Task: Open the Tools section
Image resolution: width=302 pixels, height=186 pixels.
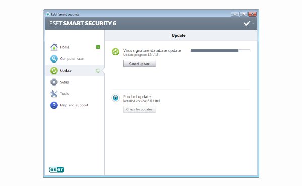Action: (x=75, y=94)
